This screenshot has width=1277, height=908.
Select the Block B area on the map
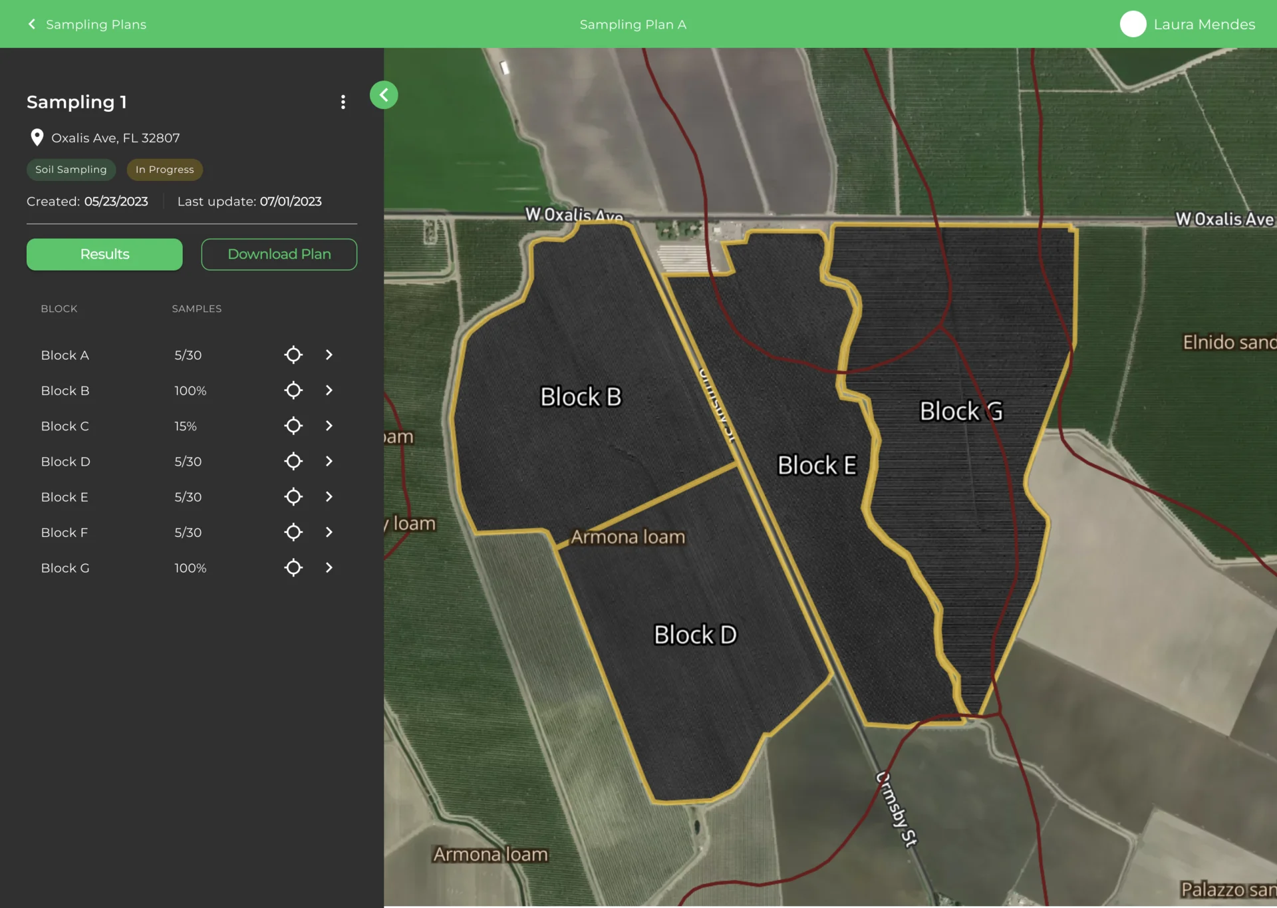[581, 397]
